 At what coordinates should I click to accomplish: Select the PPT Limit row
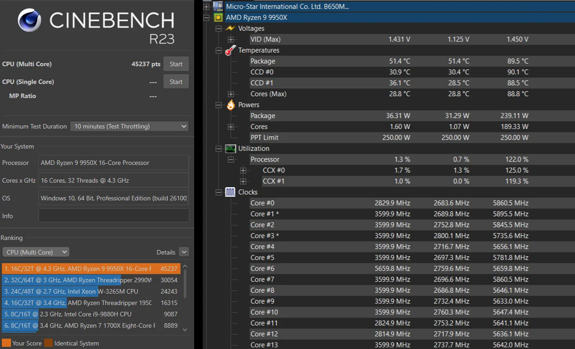412,137
